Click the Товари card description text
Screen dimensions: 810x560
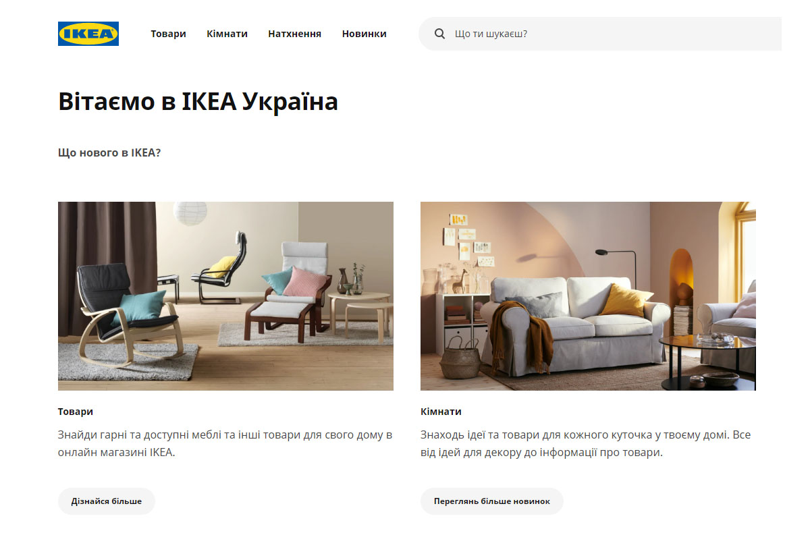point(225,443)
